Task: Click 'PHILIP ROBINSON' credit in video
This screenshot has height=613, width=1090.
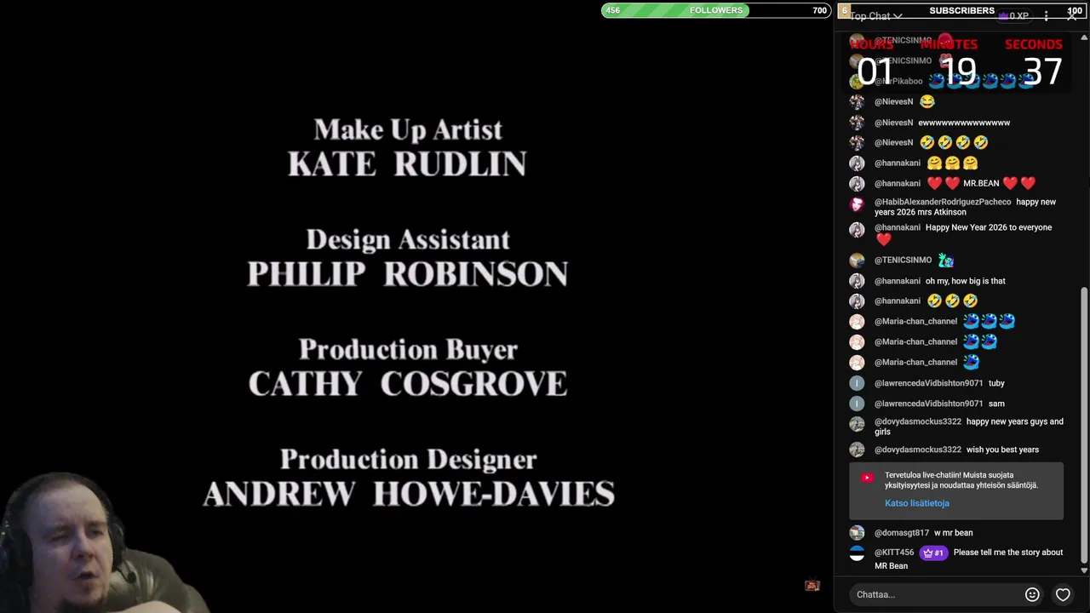Action: tap(408, 273)
